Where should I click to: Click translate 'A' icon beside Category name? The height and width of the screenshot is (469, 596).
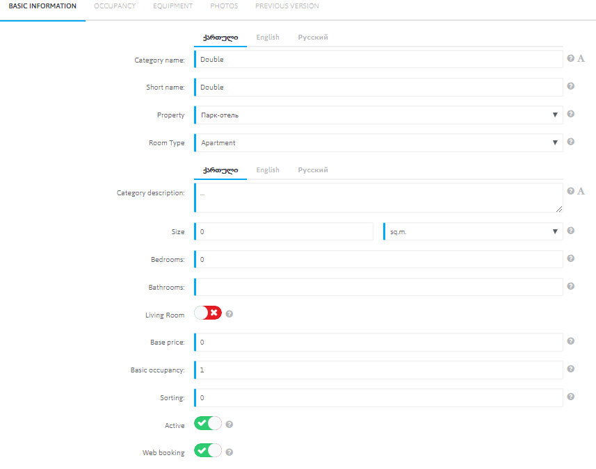581,59
